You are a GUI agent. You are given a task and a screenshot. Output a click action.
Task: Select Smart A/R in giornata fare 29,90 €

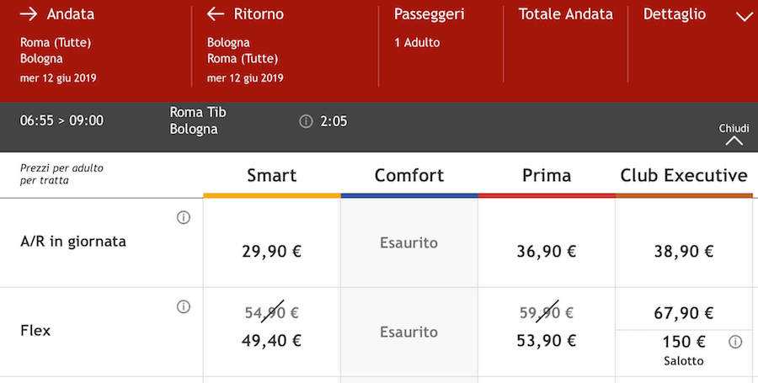click(271, 251)
